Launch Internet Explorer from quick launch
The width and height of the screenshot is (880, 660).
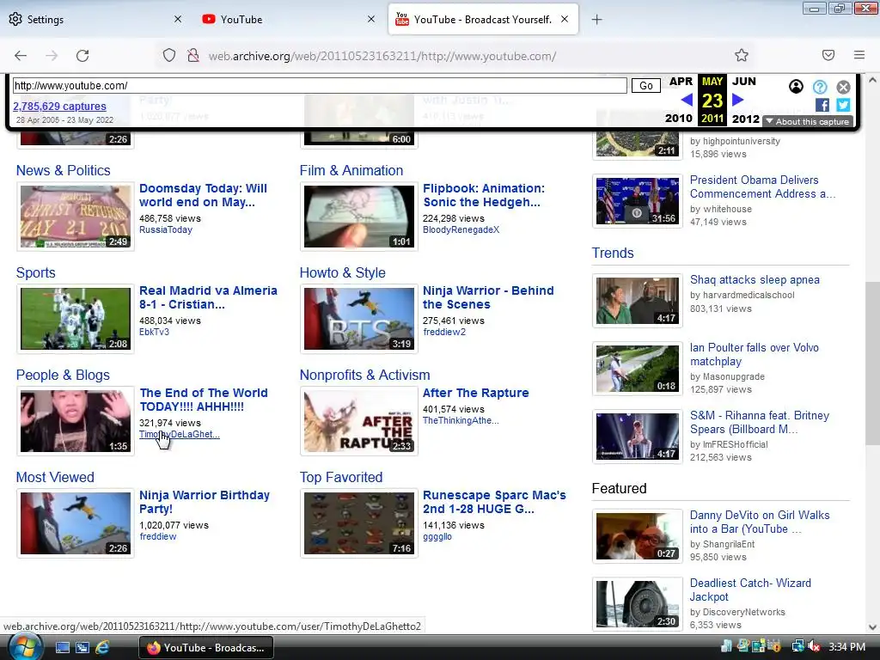102,647
